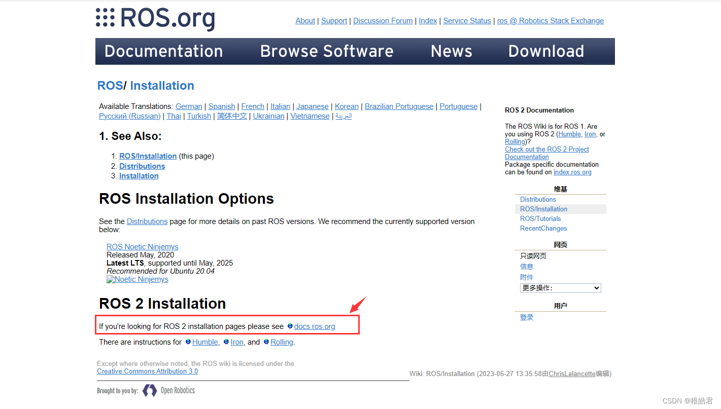Open 附件 attachments link
The width and height of the screenshot is (721, 409).
click(x=527, y=278)
